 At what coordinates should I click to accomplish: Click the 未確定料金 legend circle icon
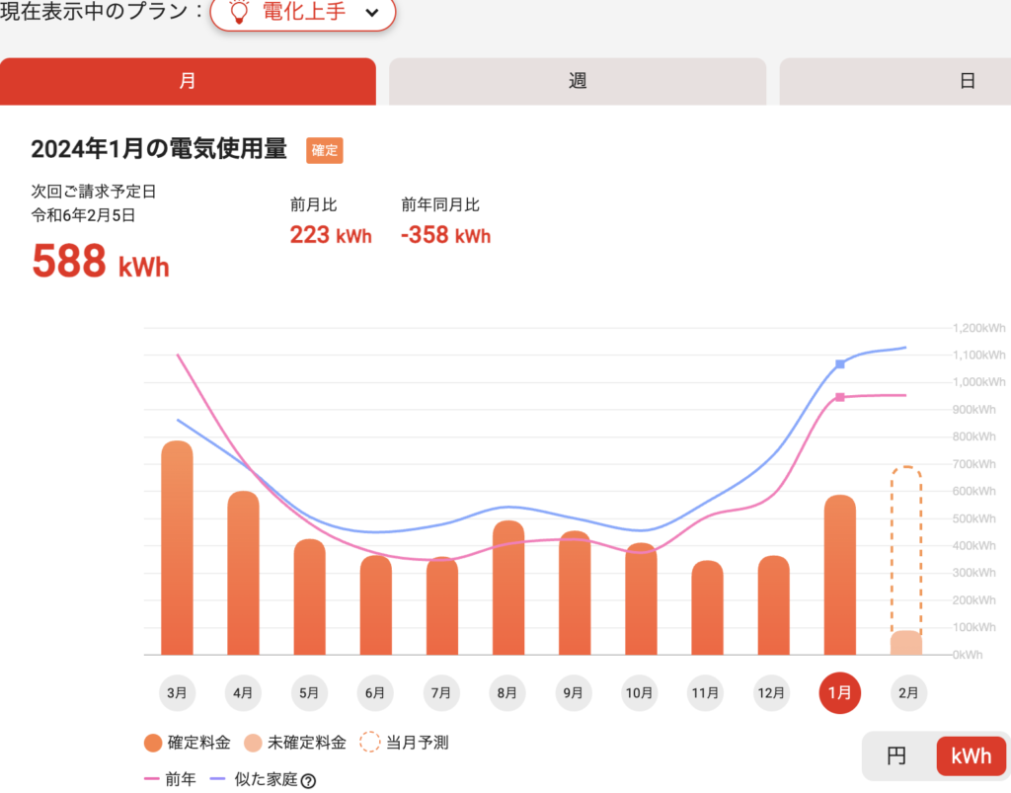(254, 744)
